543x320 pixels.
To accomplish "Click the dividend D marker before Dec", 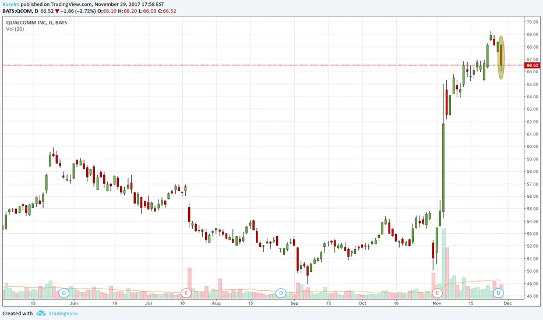I will pyautogui.click(x=498, y=293).
